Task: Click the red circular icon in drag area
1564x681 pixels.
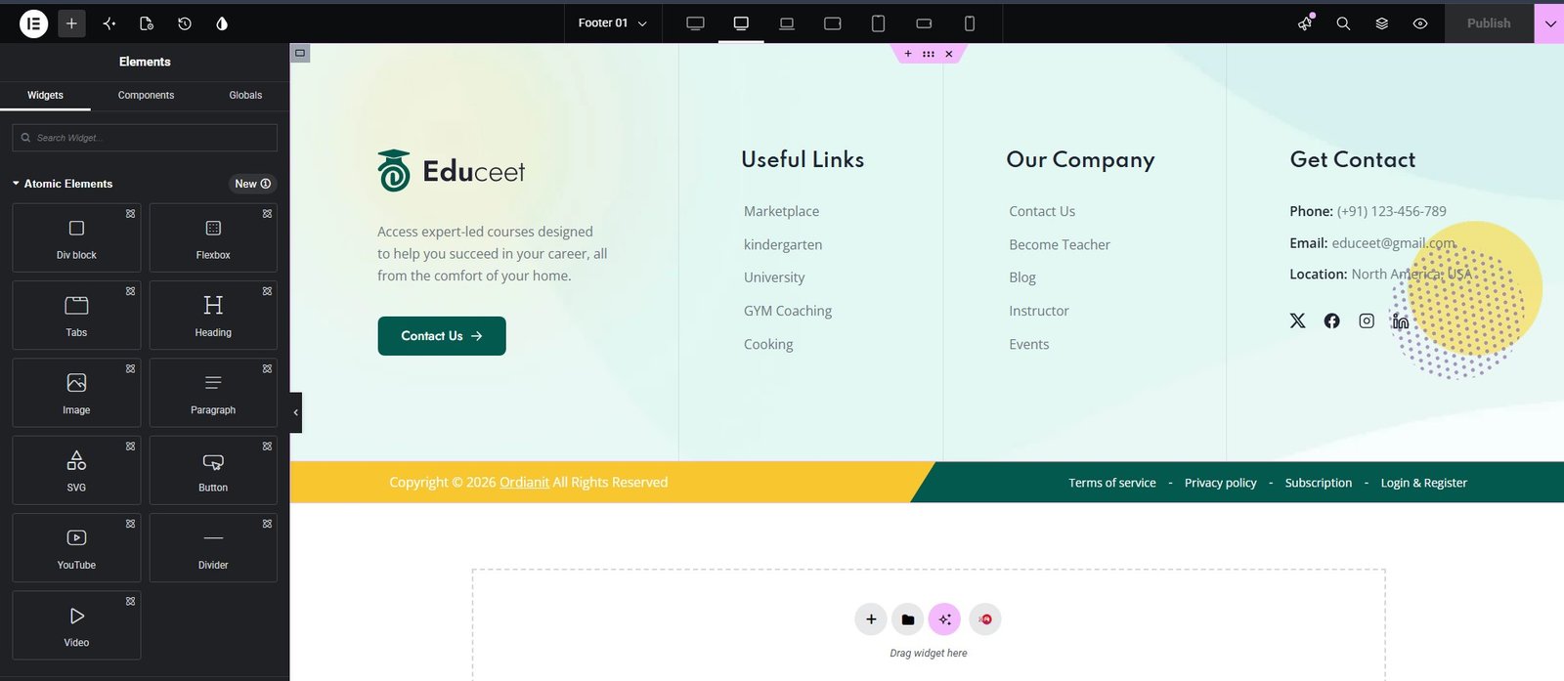Action: (x=985, y=619)
